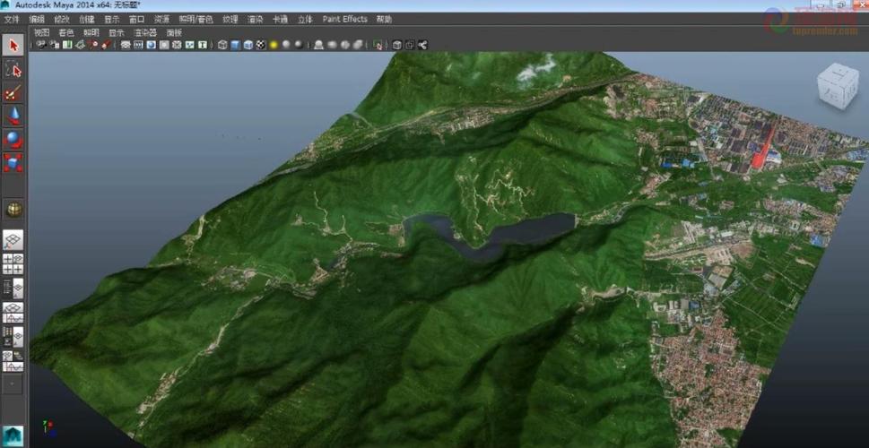
Task: Activate the Lasso selection tool
Action: pyautogui.click(x=13, y=69)
